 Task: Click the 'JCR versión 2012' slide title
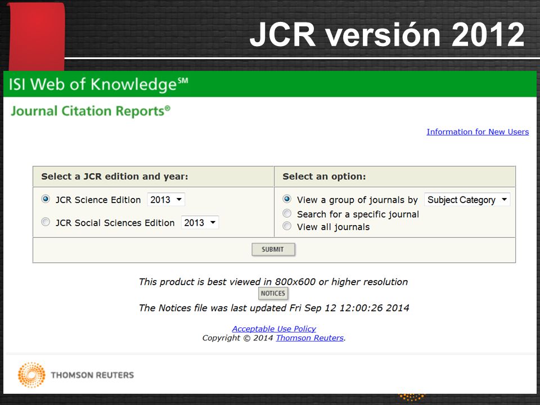[387, 34]
